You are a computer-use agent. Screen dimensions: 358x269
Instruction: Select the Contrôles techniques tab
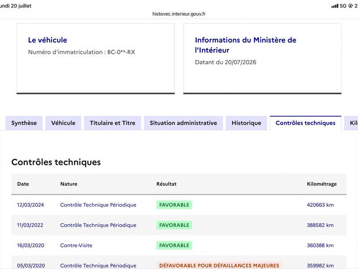pos(306,123)
